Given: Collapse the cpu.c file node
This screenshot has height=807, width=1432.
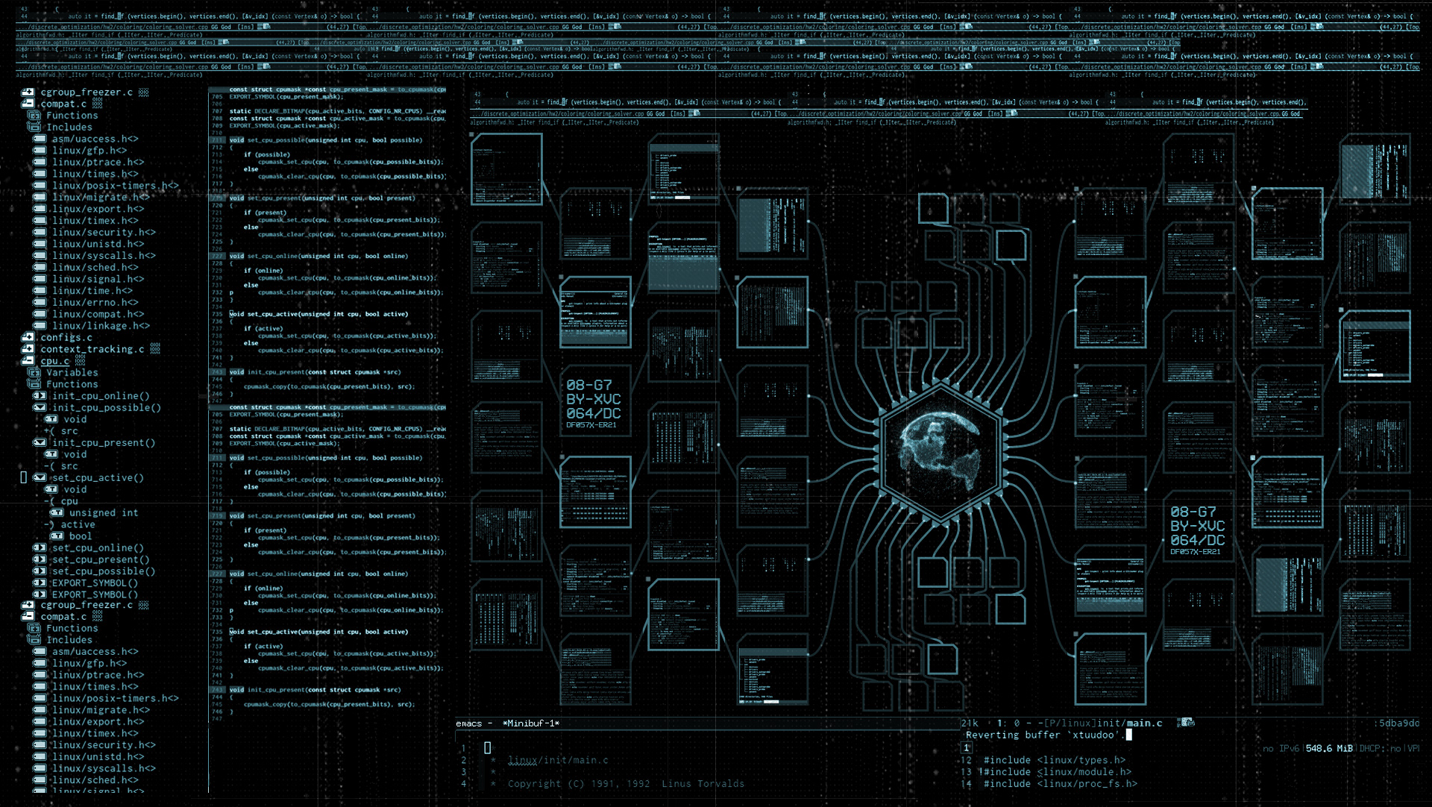Looking at the screenshot, I should coord(28,361).
